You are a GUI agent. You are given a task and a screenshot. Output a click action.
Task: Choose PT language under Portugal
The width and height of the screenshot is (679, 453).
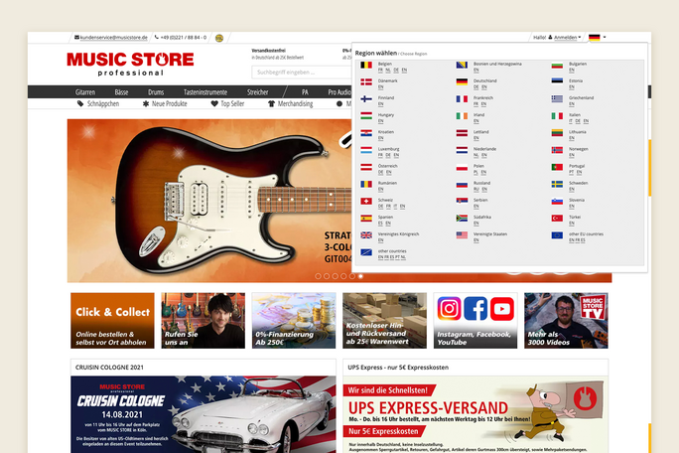pos(571,173)
